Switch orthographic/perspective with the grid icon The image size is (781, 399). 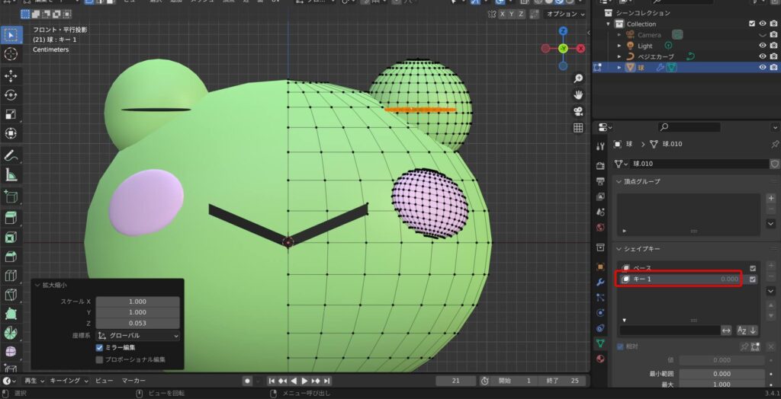click(x=578, y=128)
